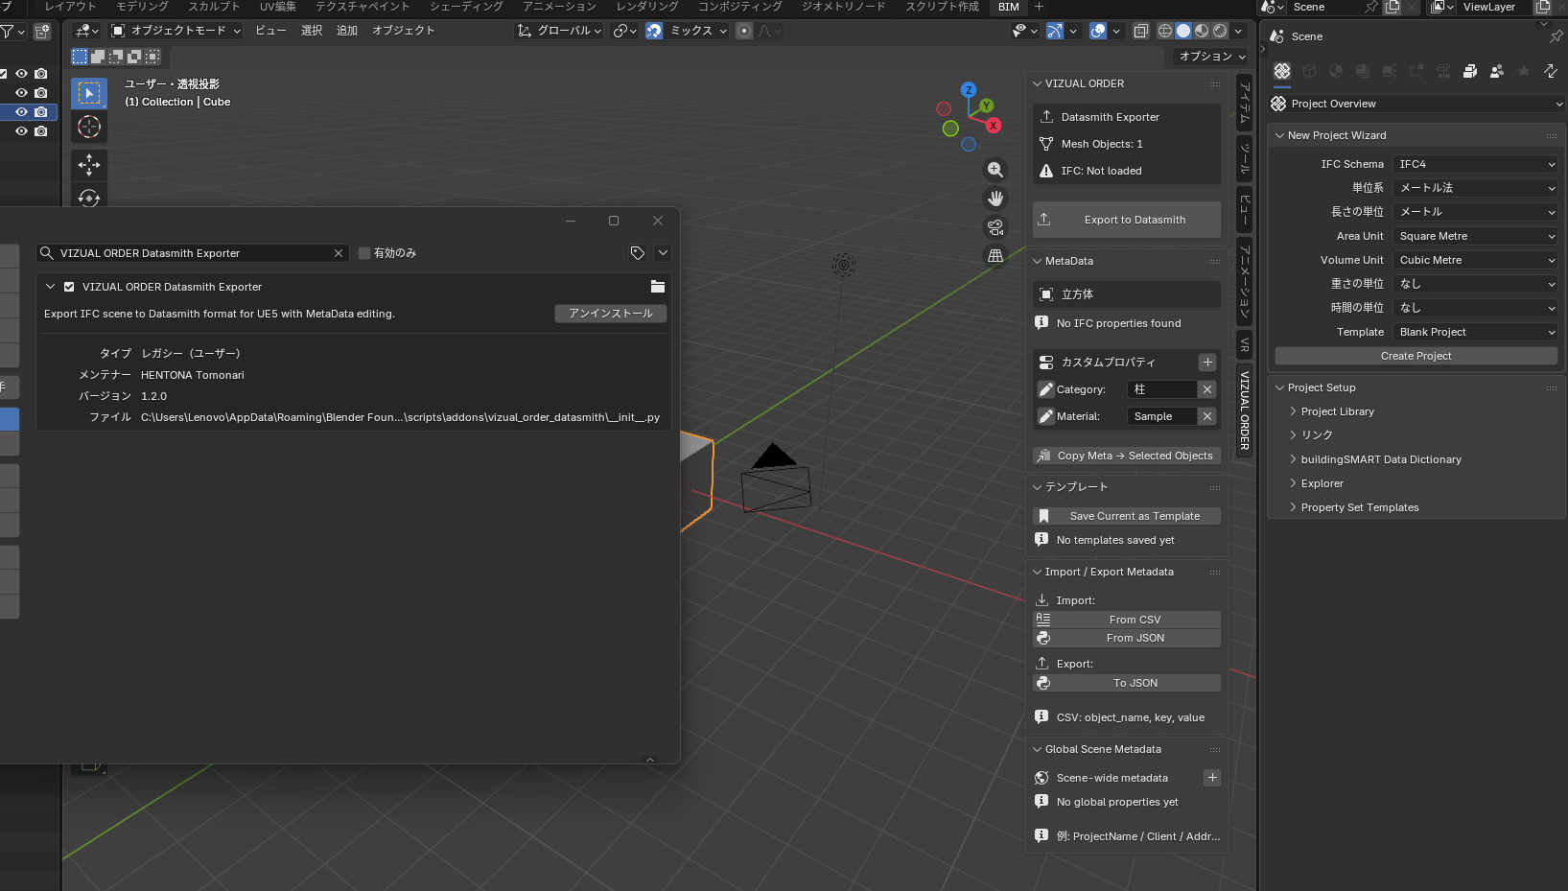The image size is (1568, 891).
Task: Select the Cursor tool in toolbar
Action: 89,127
